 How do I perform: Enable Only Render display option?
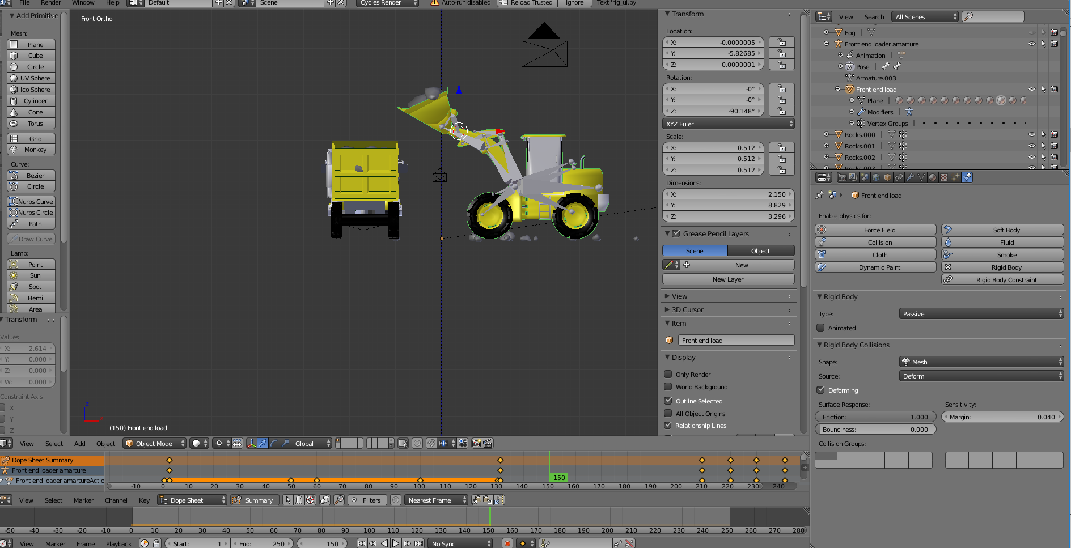[x=668, y=374]
